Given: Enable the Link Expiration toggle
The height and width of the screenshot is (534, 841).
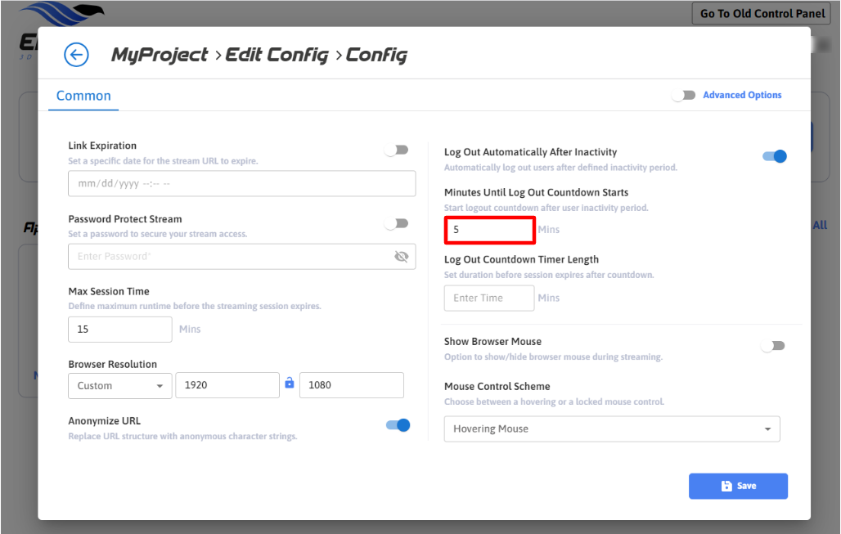Looking at the screenshot, I should [397, 150].
